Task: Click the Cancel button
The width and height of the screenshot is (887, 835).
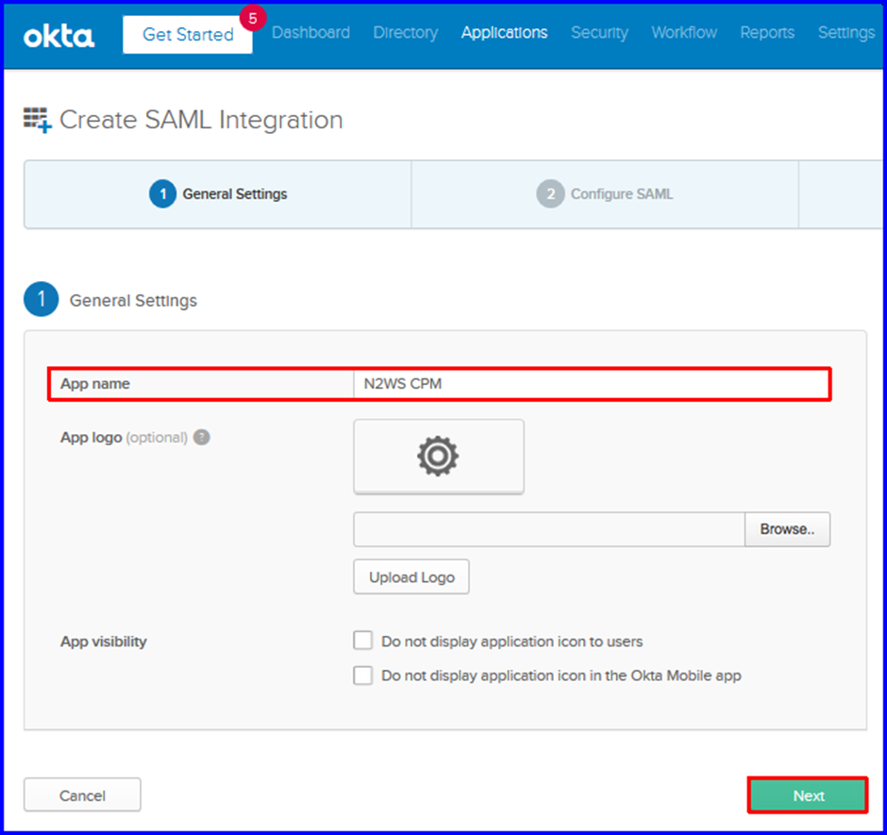Action: pos(82,794)
